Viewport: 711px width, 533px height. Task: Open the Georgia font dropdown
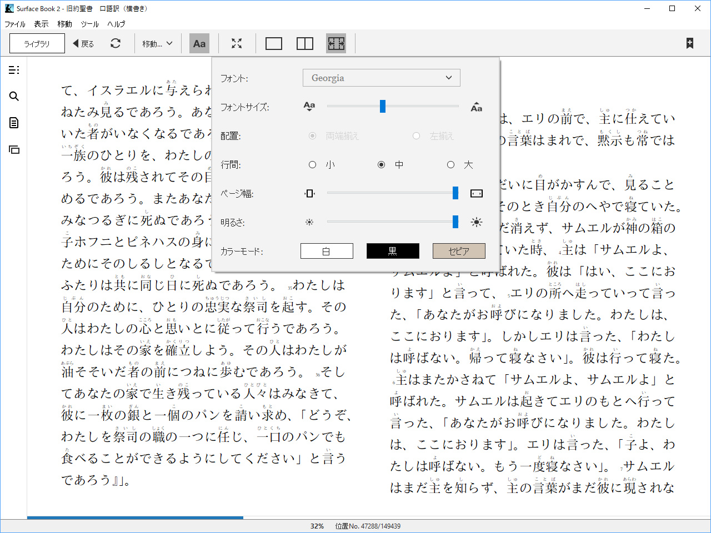pos(382,78)
